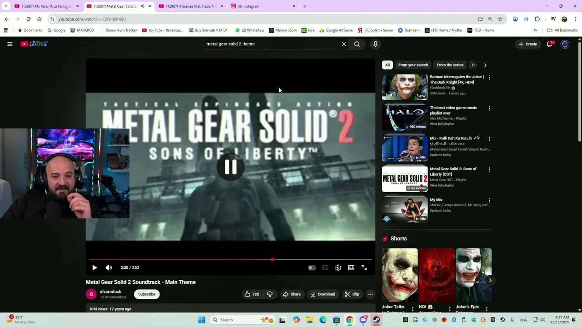The image size is (582, 327).
Task: Open browser home page
Action: tap(39, 19)
